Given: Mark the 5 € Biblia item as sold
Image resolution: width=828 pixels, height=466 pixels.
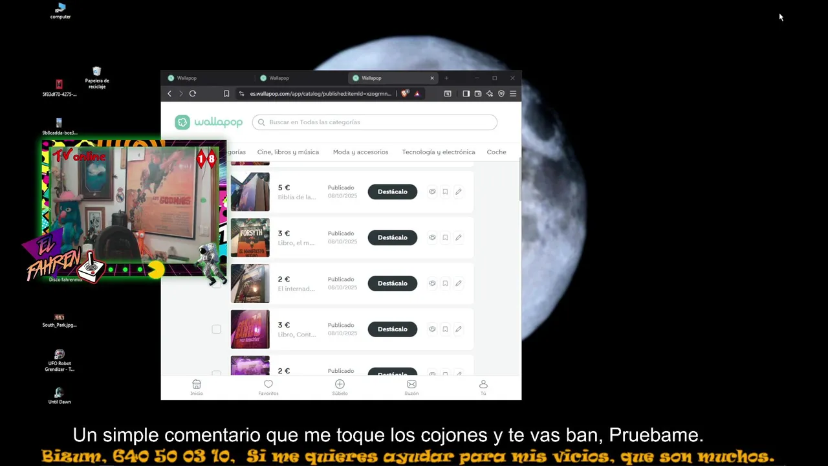Looking at the screenshot, I should [x=432, y=192].
